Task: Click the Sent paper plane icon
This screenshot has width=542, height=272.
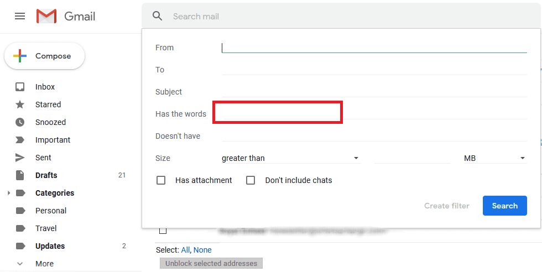Action: tap(20, 158)
